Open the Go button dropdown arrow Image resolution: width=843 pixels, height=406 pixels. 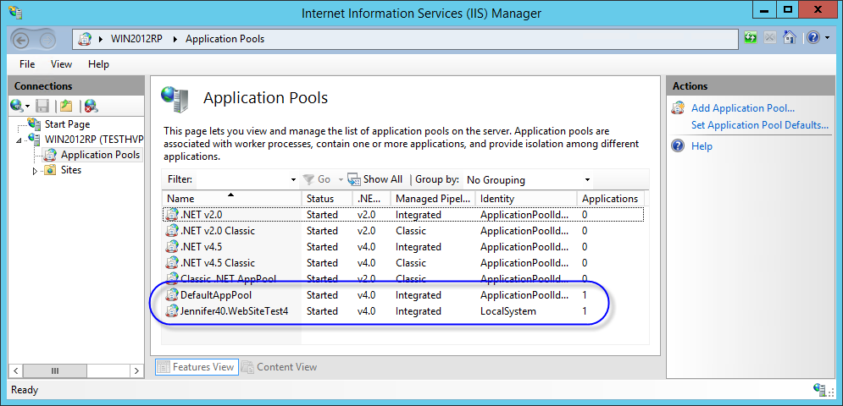[341, 180]
